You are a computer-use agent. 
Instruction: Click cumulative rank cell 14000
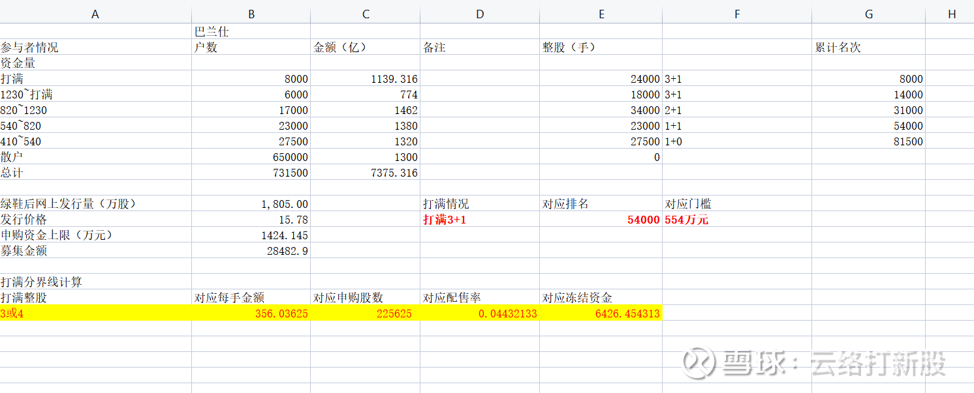pos(869,94)
